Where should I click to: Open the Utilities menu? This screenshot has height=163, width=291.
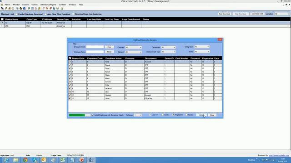tap(35, 5)
